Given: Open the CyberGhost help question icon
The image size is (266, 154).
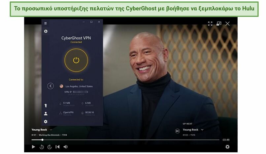Looking at the screenshot, I should click(x=46, y=106).
